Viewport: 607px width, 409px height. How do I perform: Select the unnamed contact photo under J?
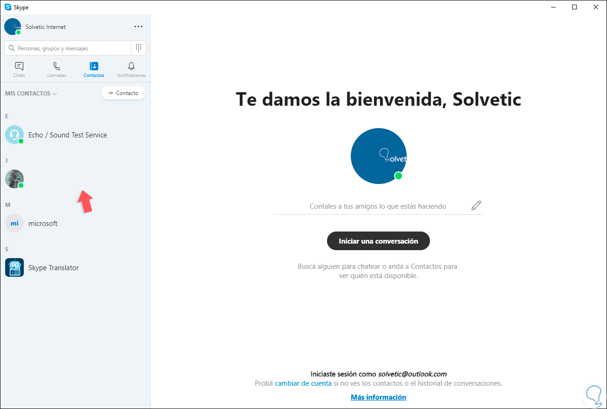tap(14, 179)
